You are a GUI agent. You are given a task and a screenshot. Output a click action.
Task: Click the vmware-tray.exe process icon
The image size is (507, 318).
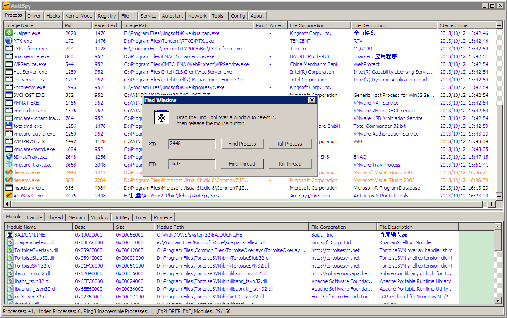[x=9, y=165]
